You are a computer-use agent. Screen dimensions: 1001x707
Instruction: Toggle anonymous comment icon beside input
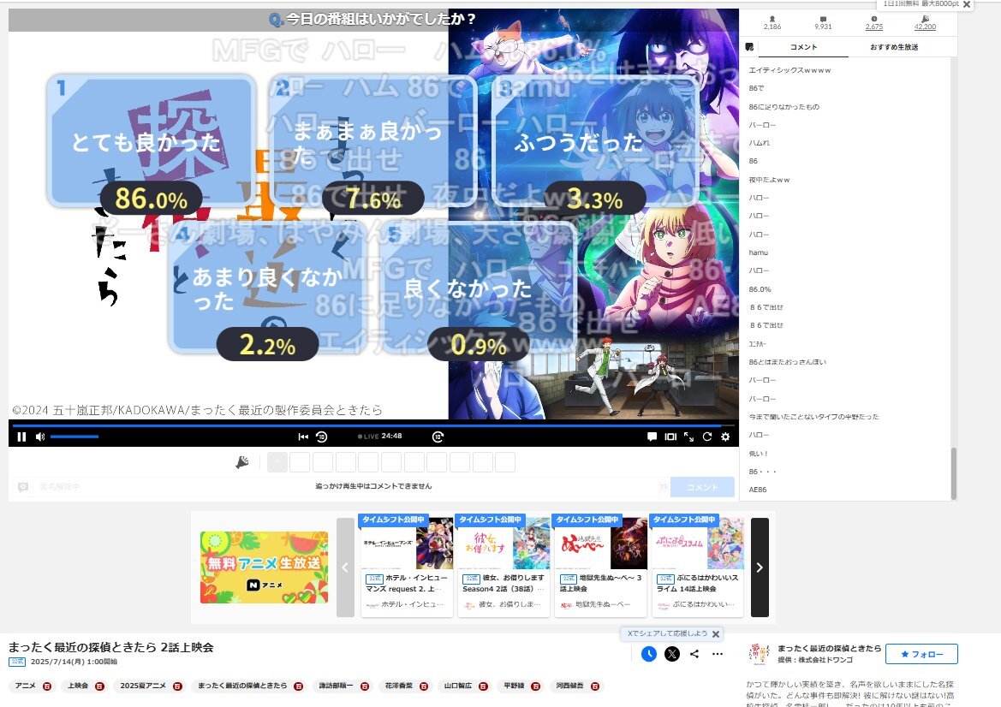(23, 487)
